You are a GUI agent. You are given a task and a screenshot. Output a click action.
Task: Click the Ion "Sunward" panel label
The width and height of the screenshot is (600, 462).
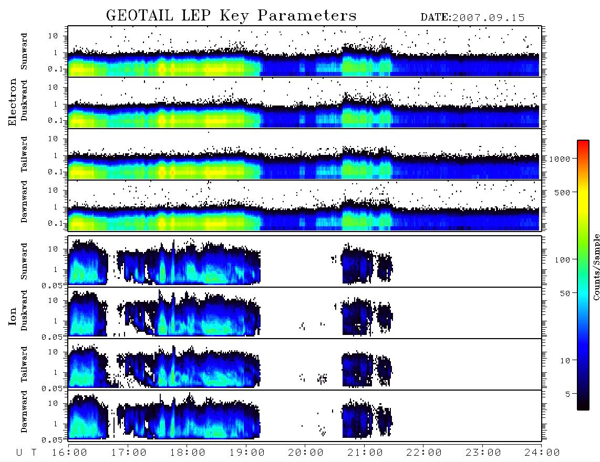24,261
